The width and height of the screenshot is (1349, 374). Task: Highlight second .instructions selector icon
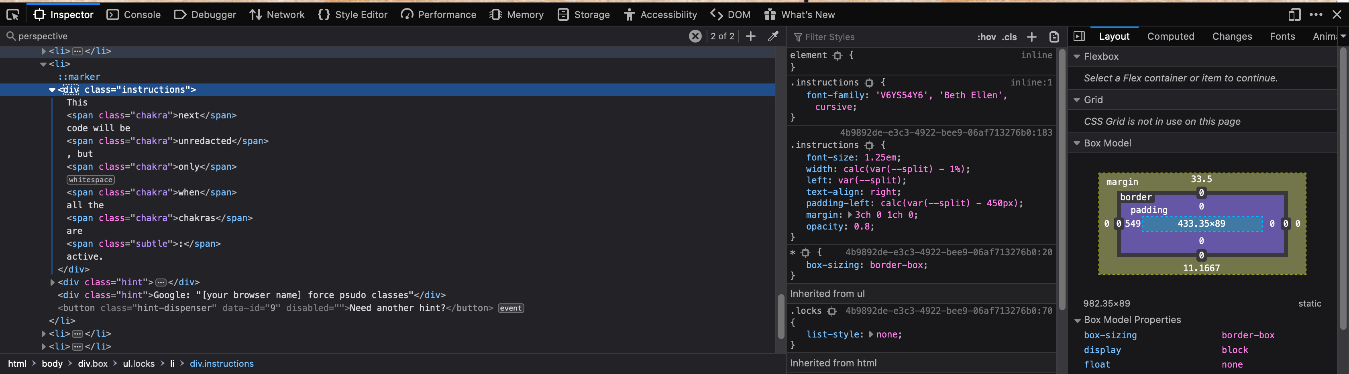pyautogui.click(x=869, y=145)
